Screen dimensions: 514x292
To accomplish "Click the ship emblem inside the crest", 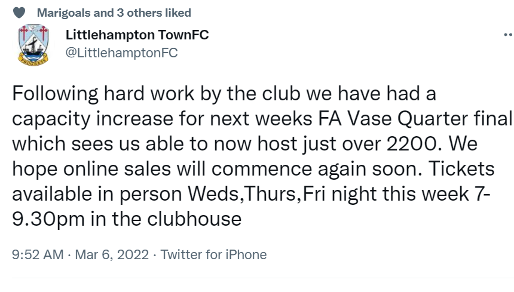I will pos(33,47).
